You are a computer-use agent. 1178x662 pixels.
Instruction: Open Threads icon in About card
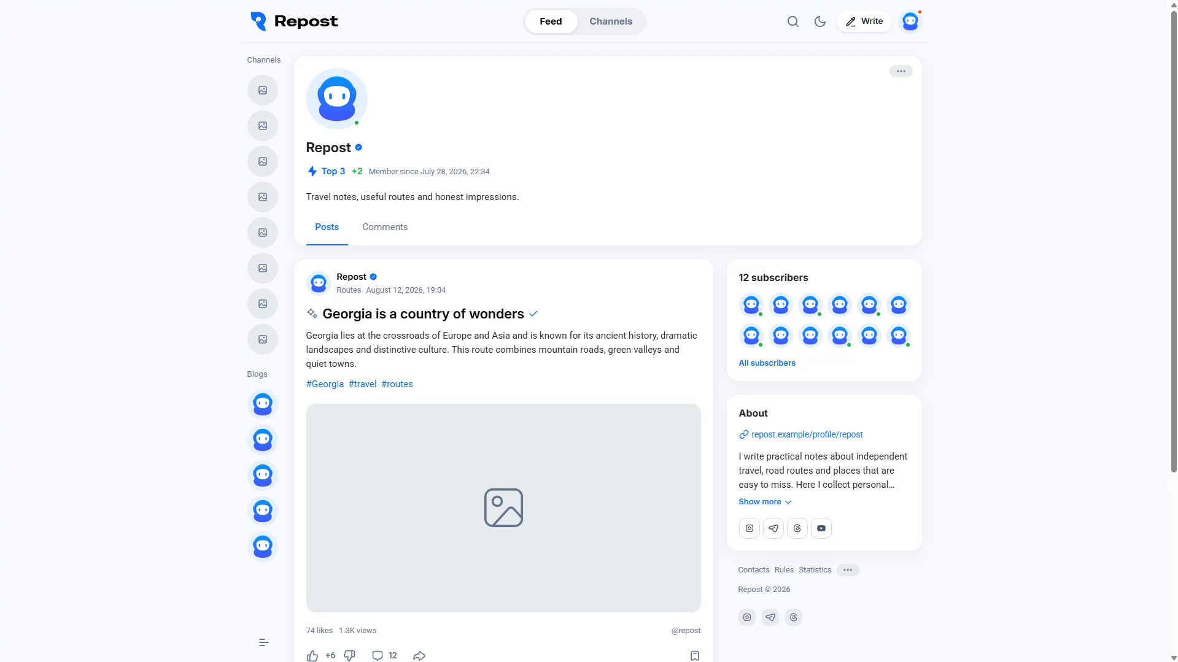[797, 528]
